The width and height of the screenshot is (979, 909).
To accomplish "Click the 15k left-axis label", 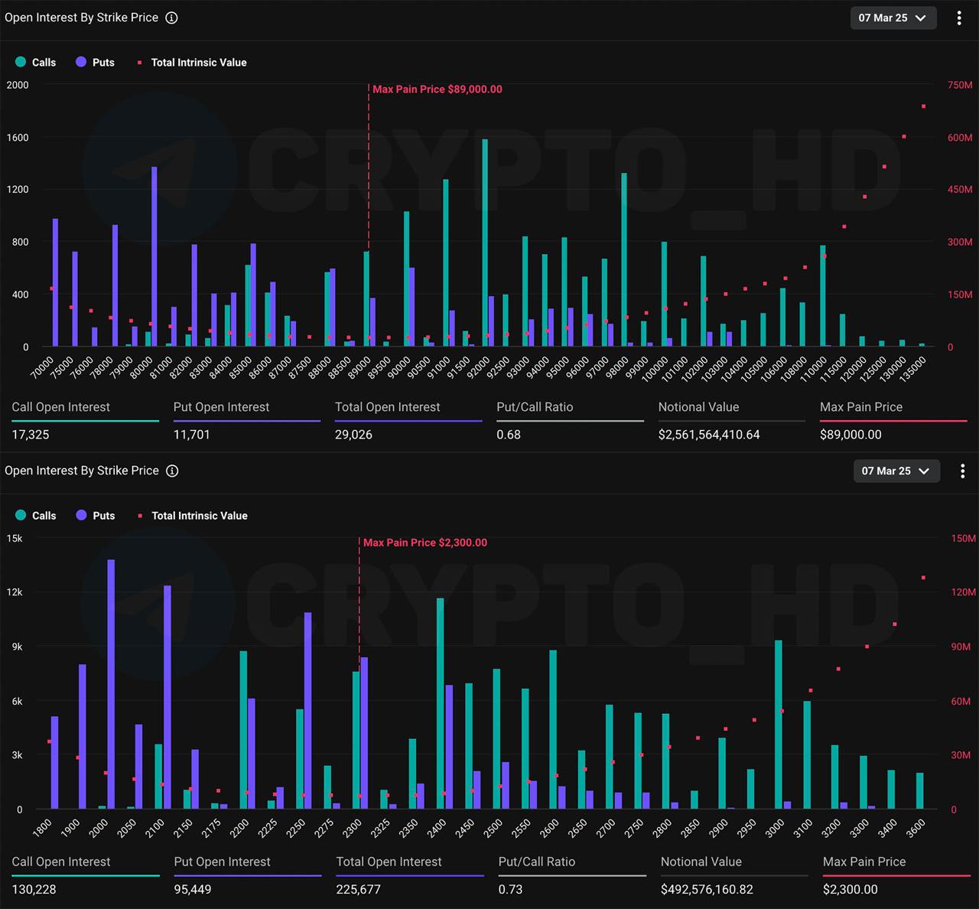I will point(15,538).
